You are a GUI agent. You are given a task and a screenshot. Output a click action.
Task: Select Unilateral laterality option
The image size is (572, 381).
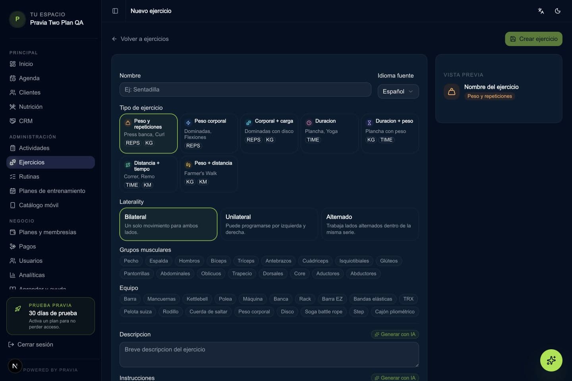pyautogui.click(x=269, y=224)
